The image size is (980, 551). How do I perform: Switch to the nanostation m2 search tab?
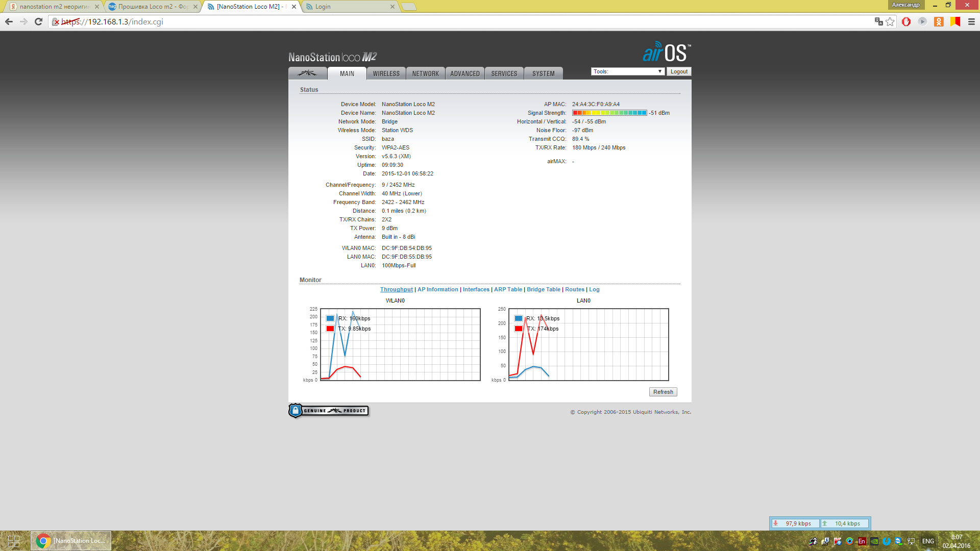coord(54,7)
